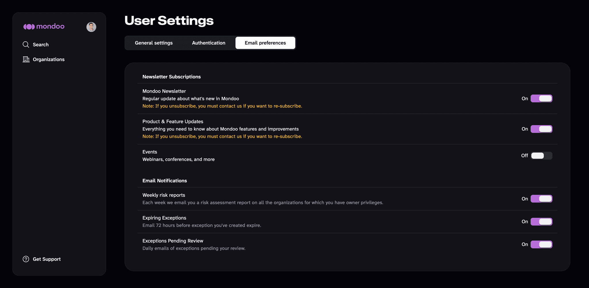This screenshot has width=589, height=288.
Task: Click the Mondoo logo
Action: (x=44, y=26)
